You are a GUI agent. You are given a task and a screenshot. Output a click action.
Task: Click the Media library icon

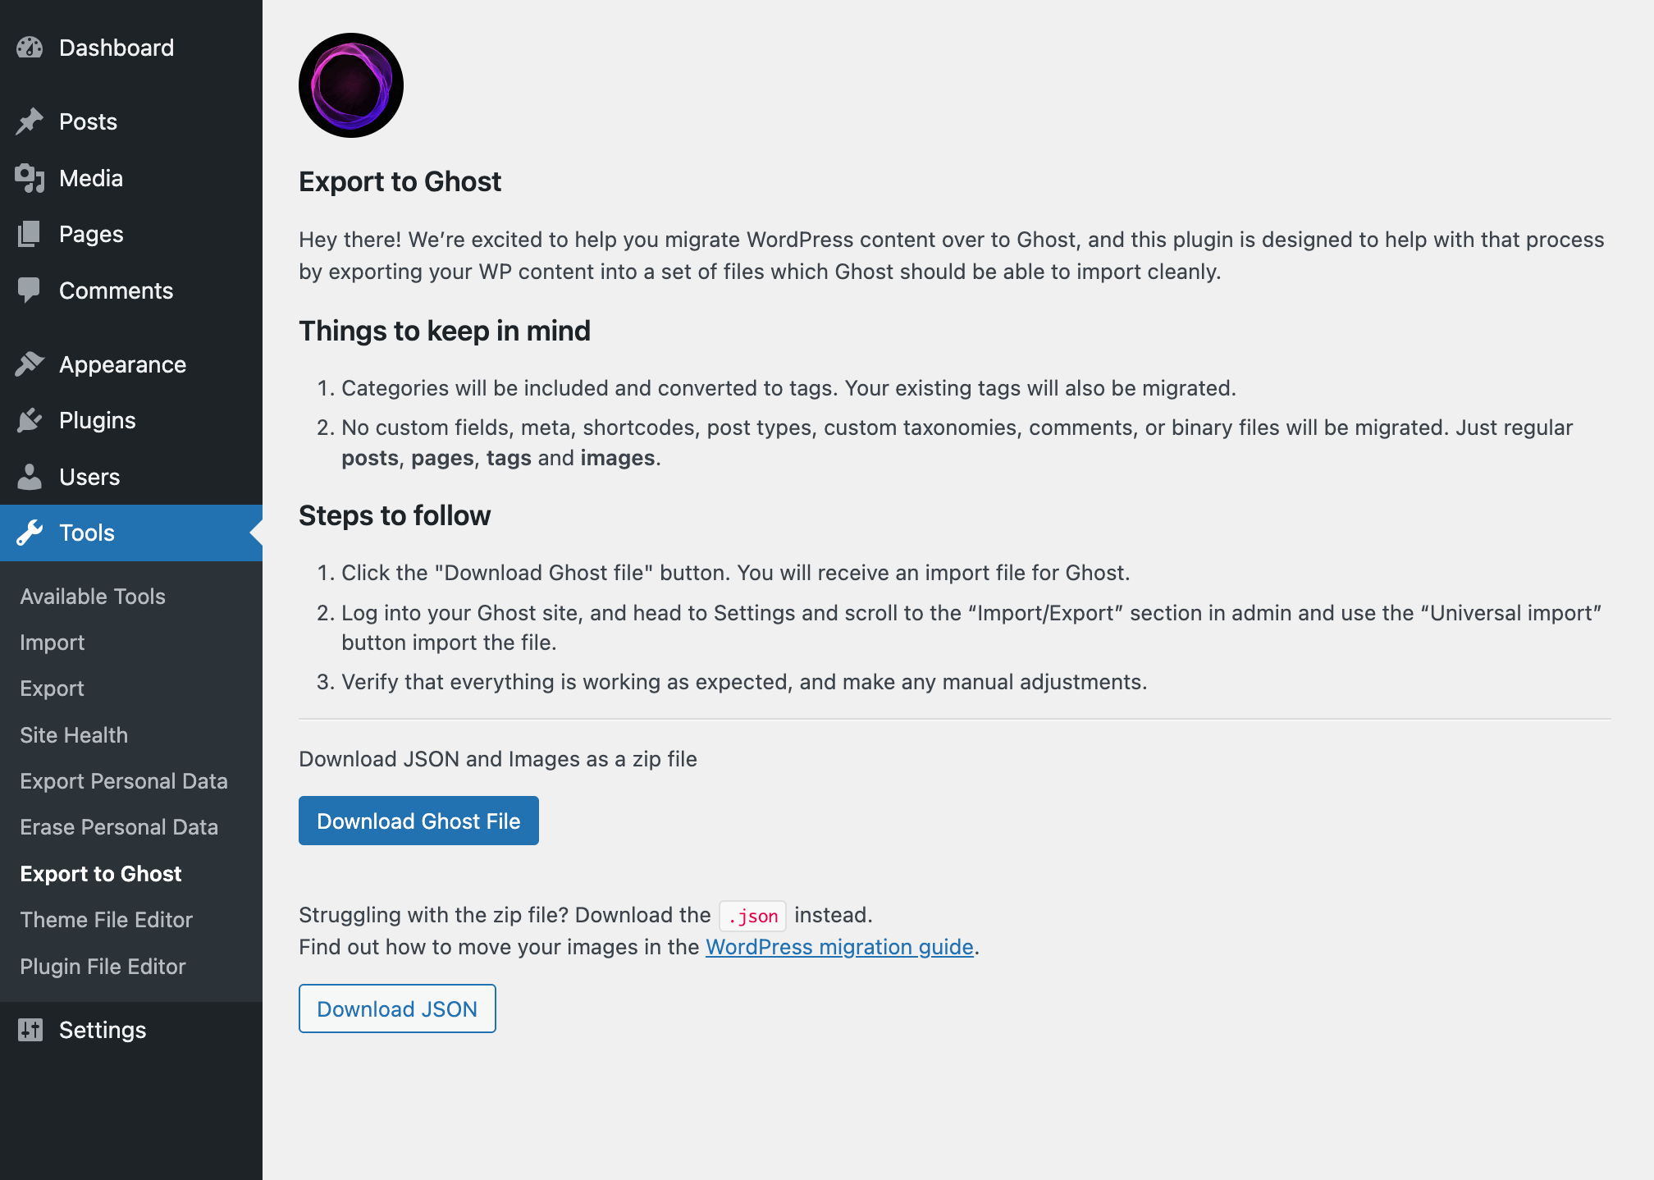(30, 178)
